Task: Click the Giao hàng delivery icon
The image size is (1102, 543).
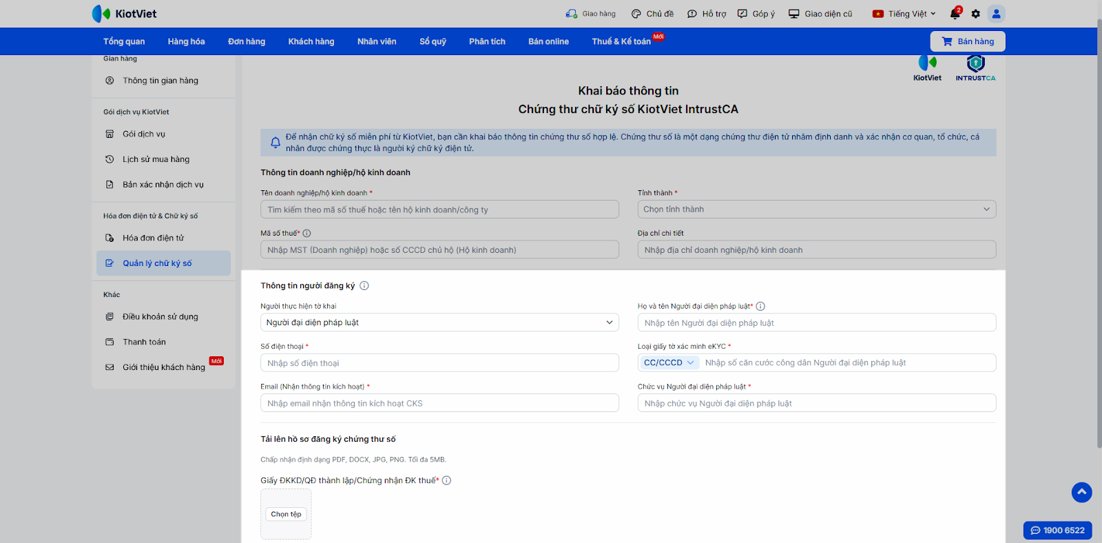Action: (572, 14)
